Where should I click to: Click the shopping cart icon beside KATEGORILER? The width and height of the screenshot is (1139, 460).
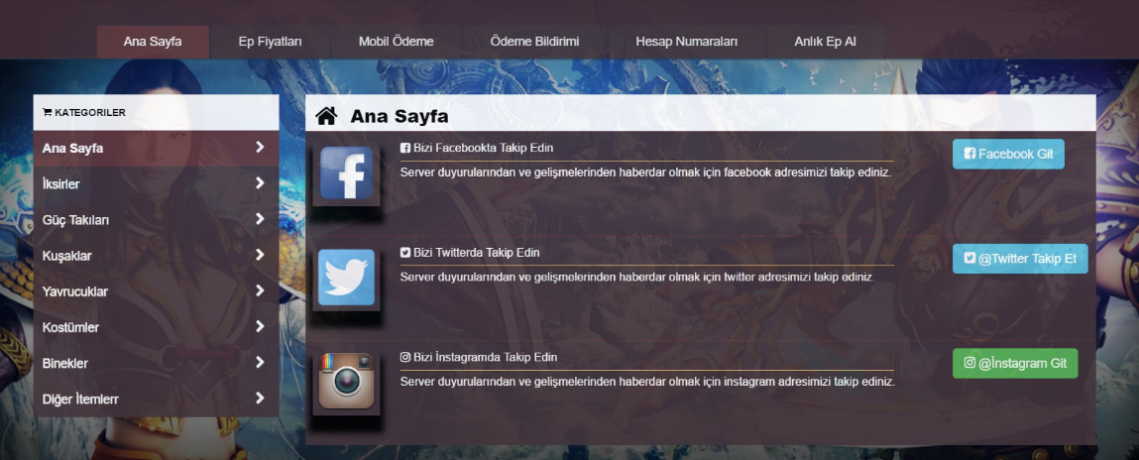point(48,113)
